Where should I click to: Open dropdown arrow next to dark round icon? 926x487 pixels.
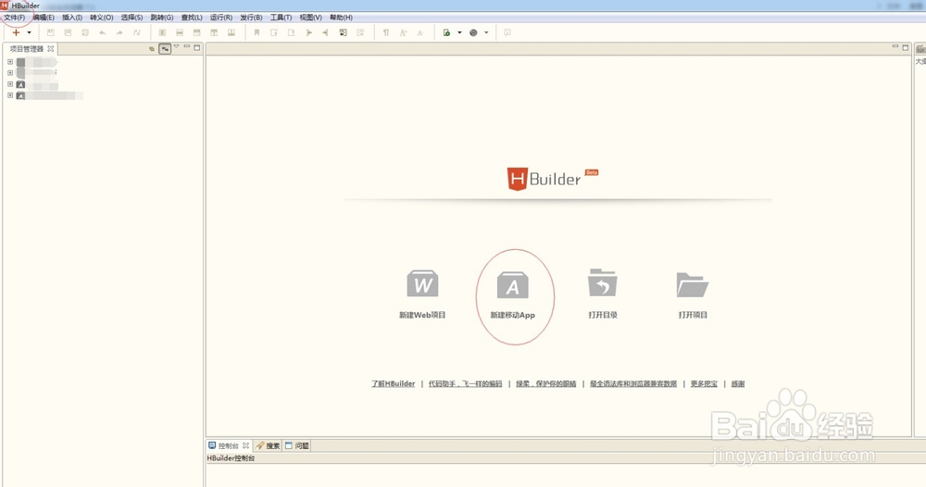[x=486, y=32]
